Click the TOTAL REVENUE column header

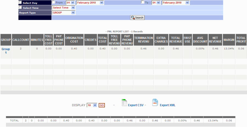(x=176, y=40)
